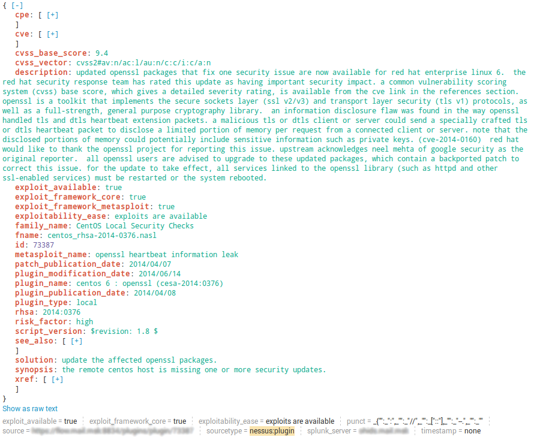Screen dimensions: 537x437
Task: Click the blurred source field value
Action: (113, 431)
